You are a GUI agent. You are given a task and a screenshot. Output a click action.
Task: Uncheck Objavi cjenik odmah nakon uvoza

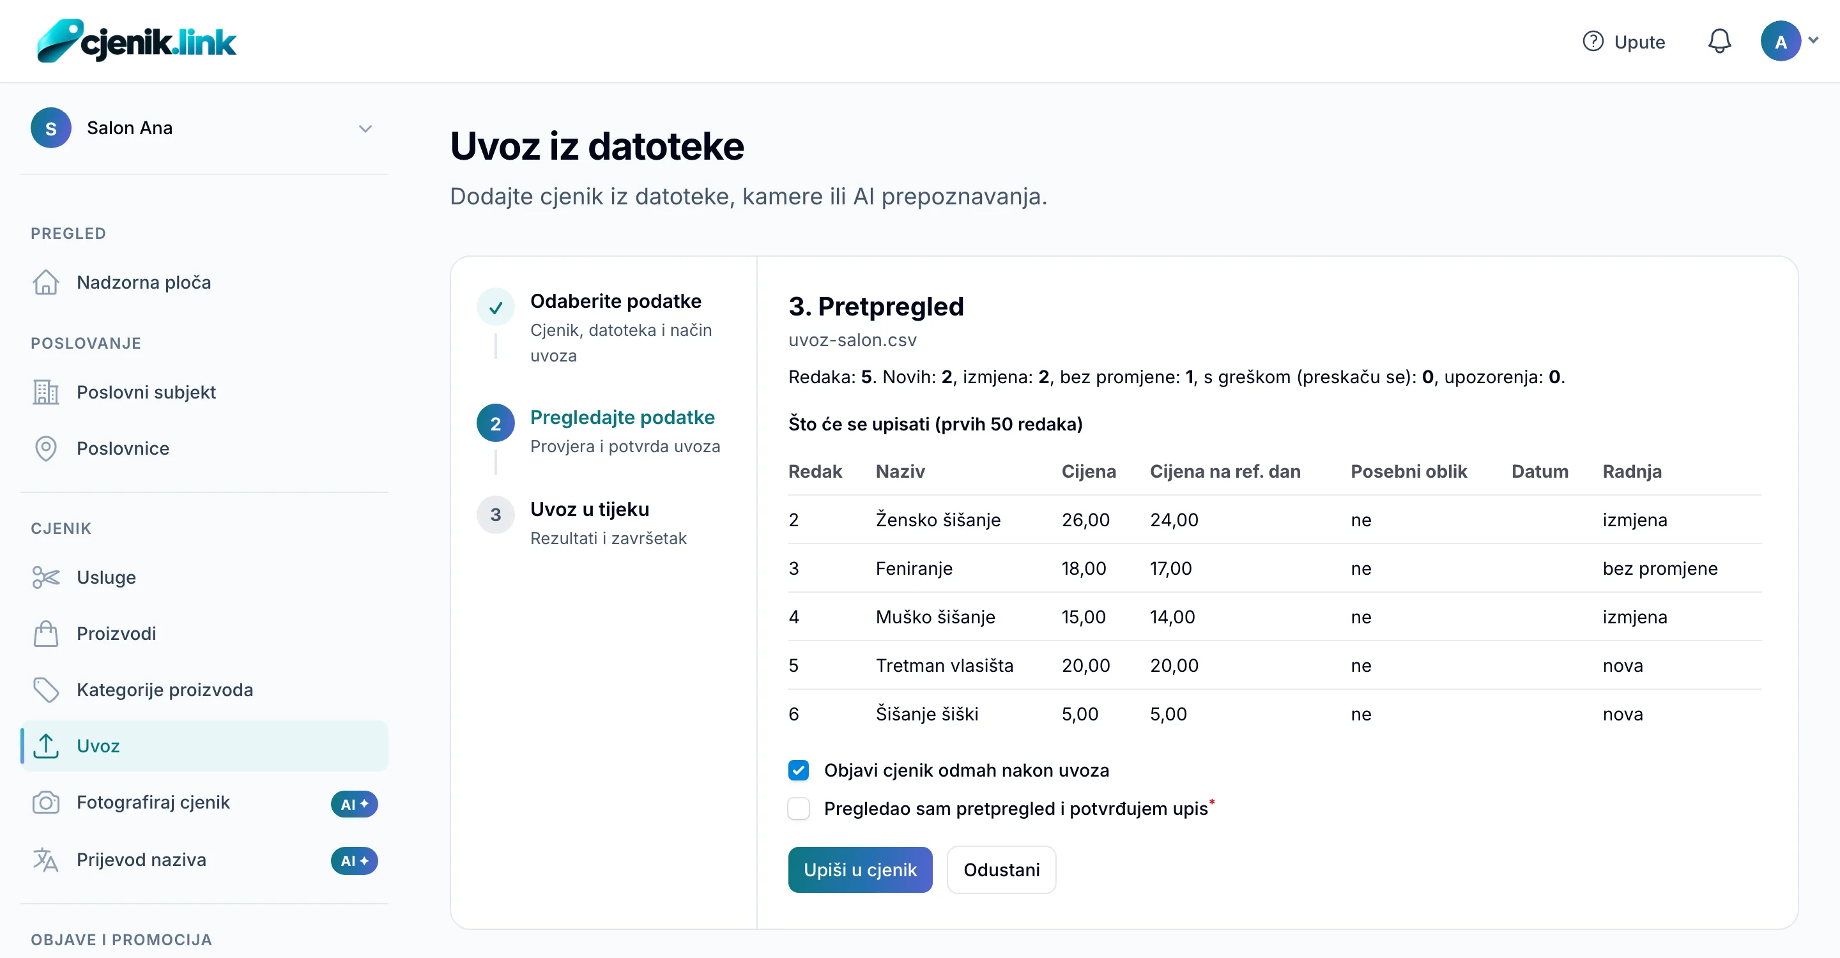(x=799, y=770)
